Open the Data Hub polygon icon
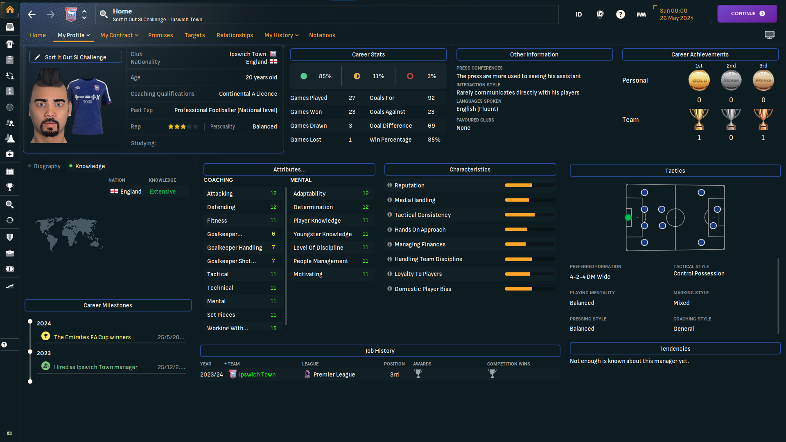This screenshot has height=442, width=786. point(10,107)
